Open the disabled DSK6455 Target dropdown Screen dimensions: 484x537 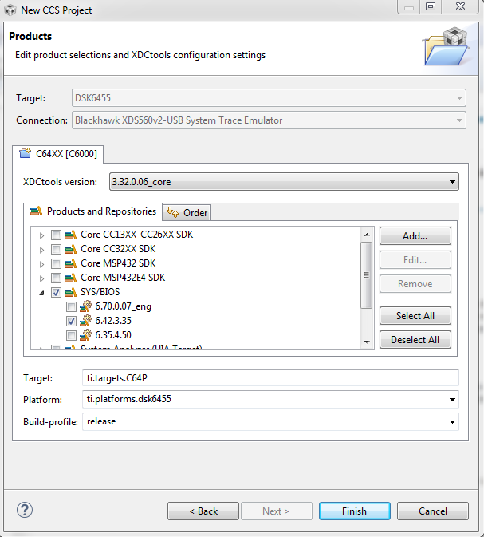(x=269, y=98)
